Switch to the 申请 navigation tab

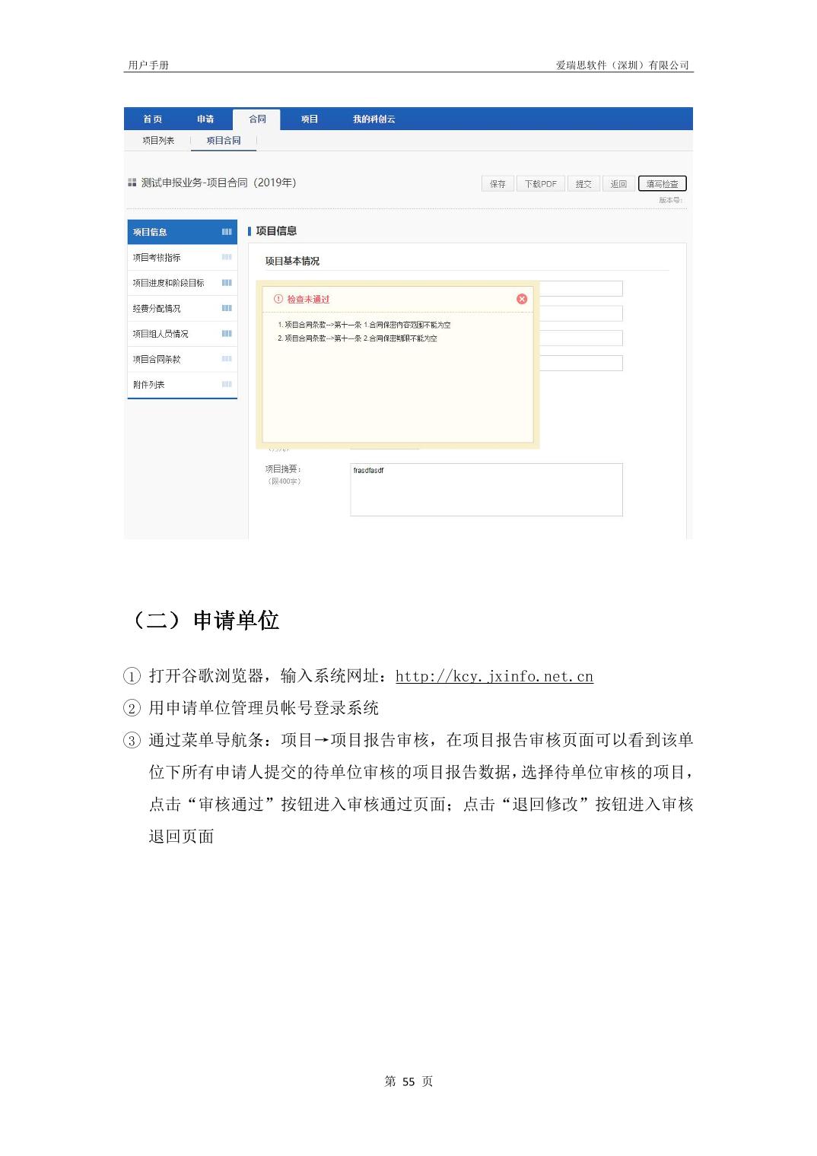205,119
